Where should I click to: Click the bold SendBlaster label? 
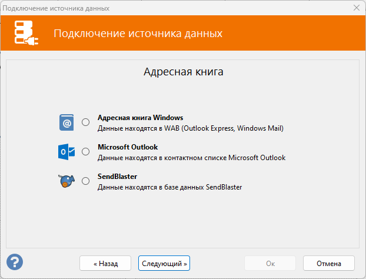tap(117, 176)
